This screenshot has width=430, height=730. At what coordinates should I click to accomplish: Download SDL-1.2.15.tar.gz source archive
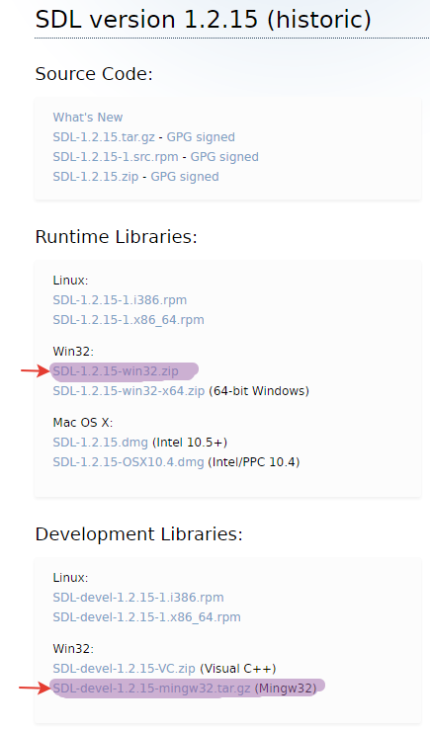[104, 137]
